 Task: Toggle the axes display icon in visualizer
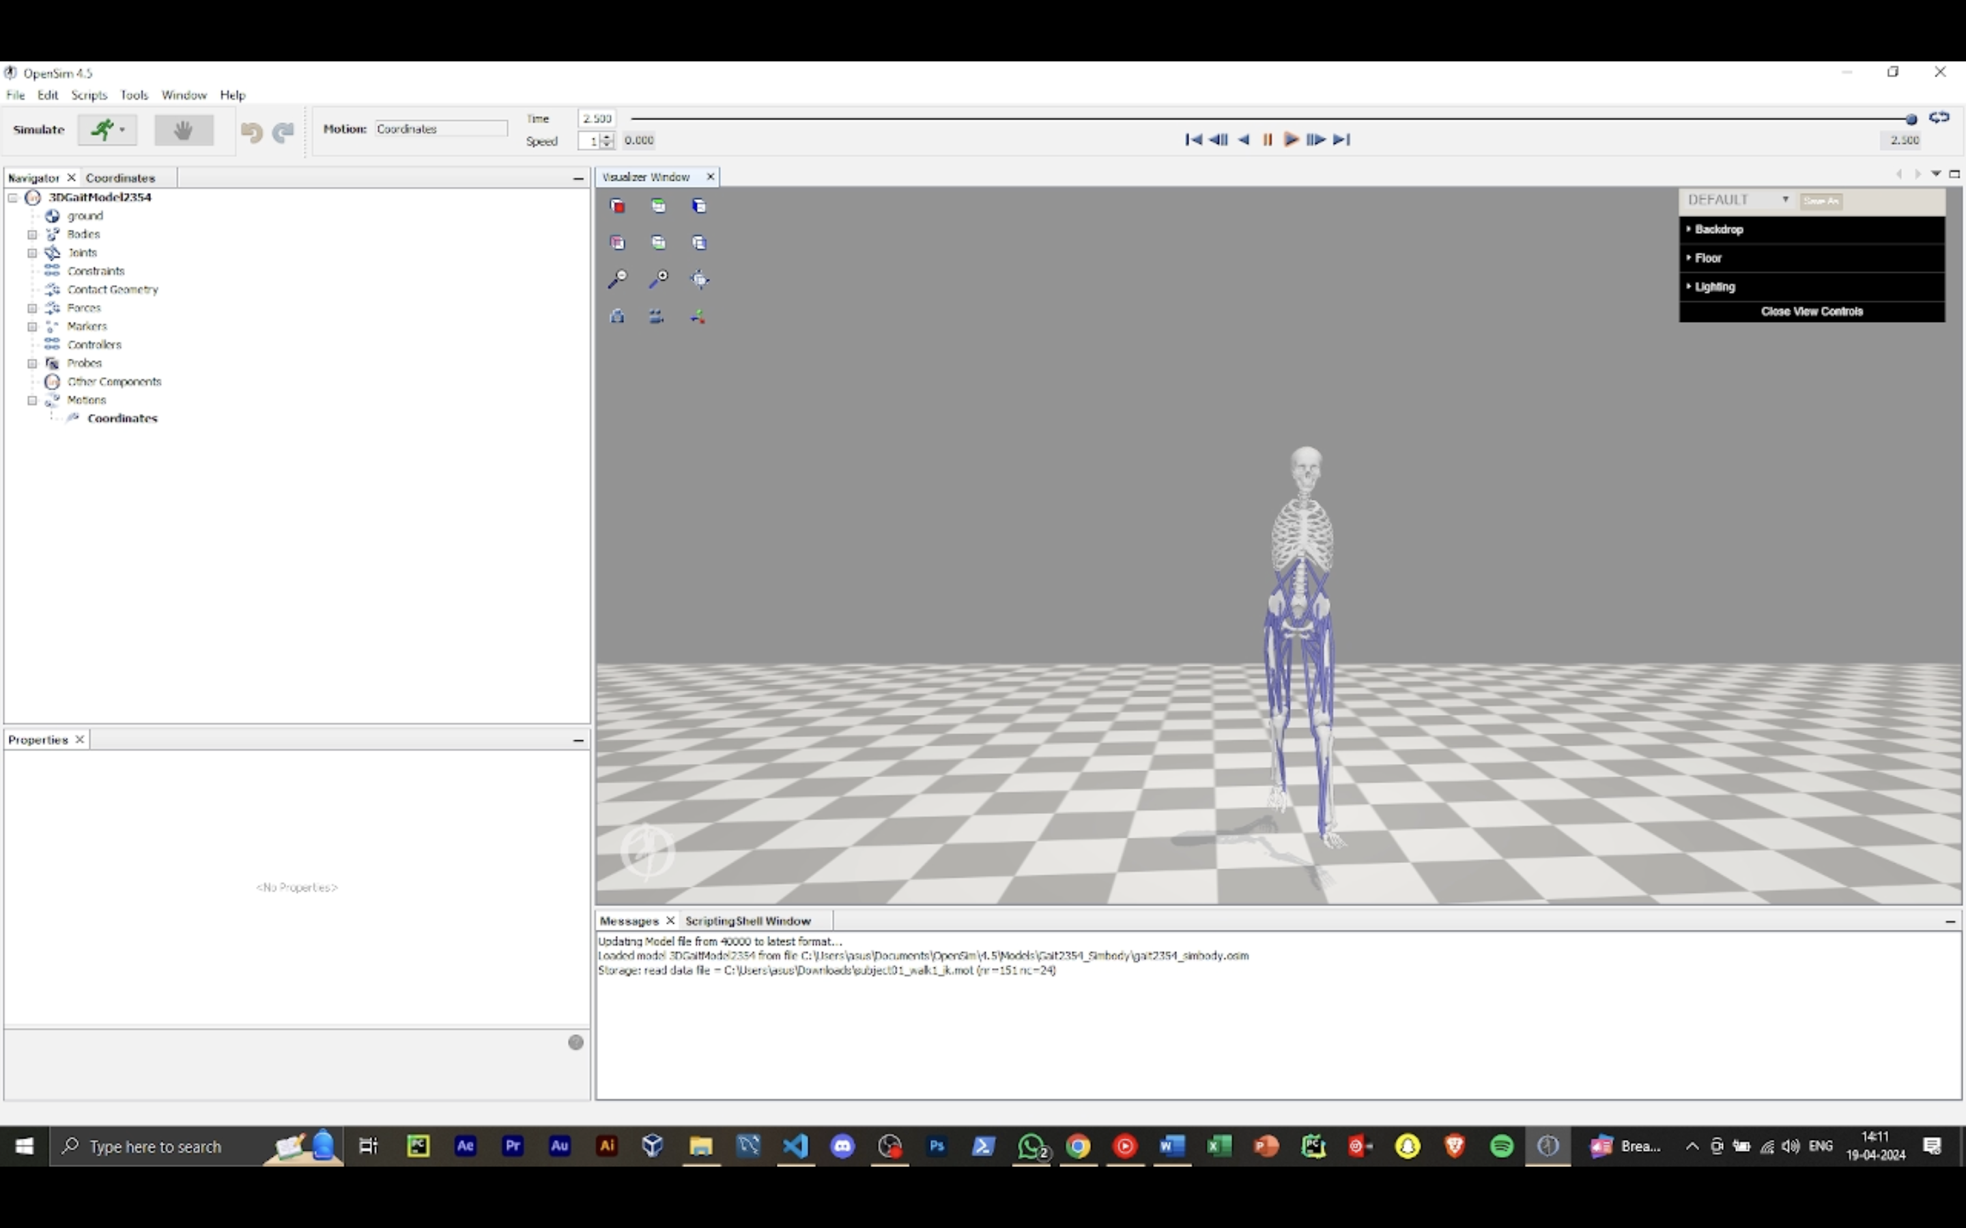pyautogui.click(x=698, y=317)
